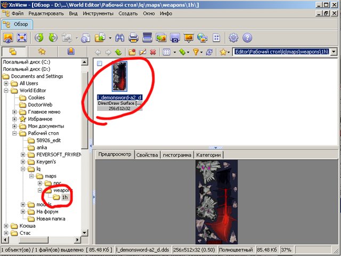The width and height of the screenshot is (341, 256).
Task: Open the Файл menu
Action: (x=18, y=13)
